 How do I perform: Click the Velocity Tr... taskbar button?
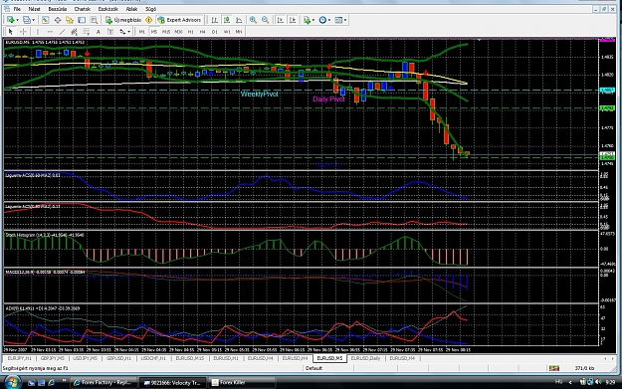pos(172,383)
